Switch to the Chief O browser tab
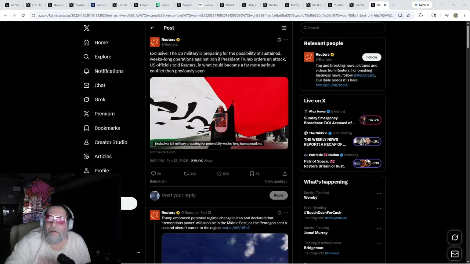This screenshot has height=264, width=470. (141, 5)
